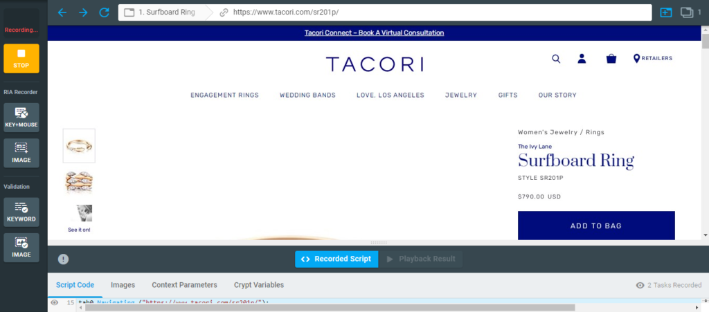Open the account profile icon
This screenshot has width=709, height=312.
tap(582, 59)
